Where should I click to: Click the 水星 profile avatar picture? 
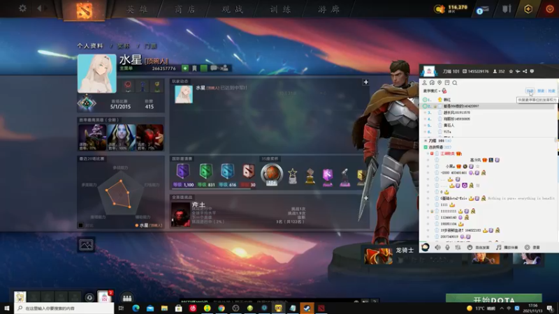click(97, 74)
